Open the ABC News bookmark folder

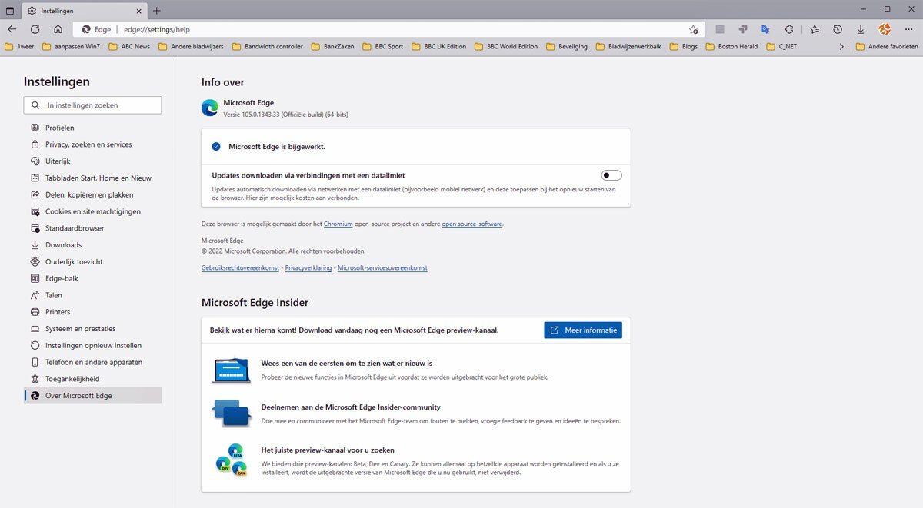click(129, 46)
